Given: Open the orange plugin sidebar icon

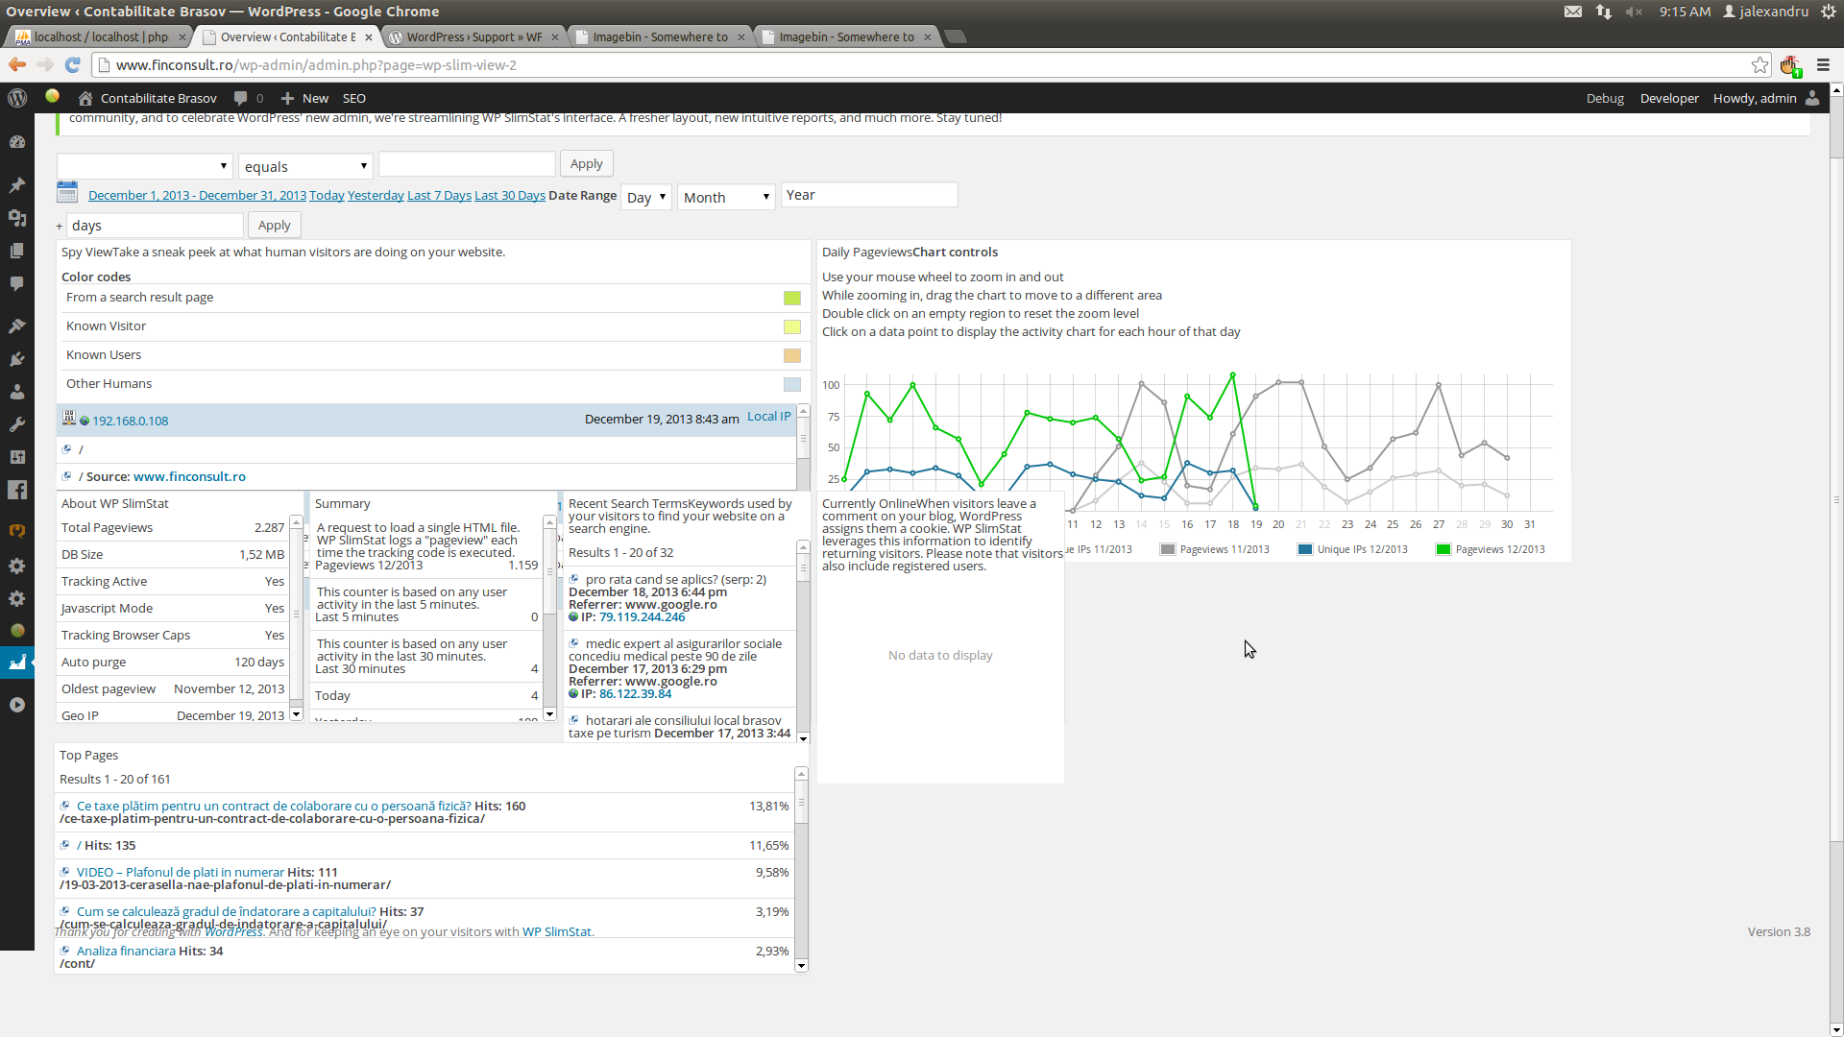Looking at the screenshot, I should 17,531.
